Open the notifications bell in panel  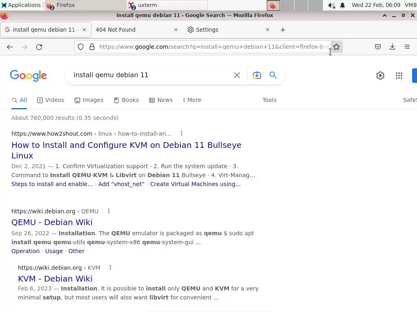click(342, 5)
